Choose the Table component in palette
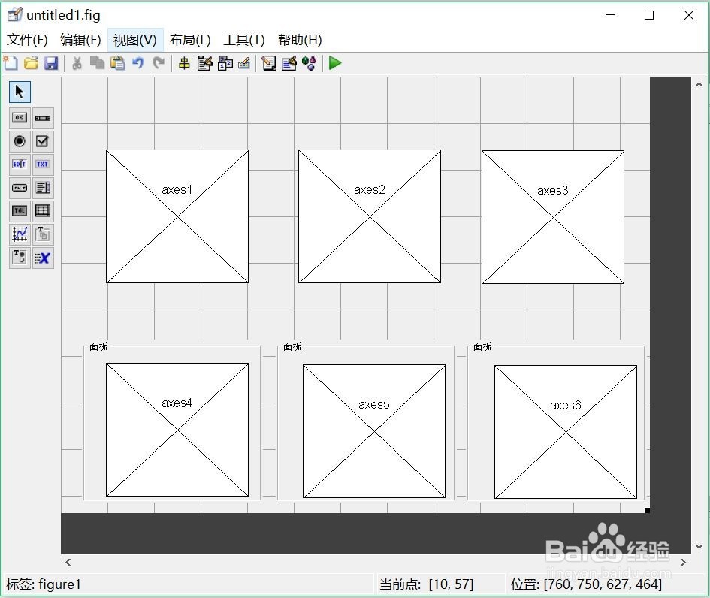 click(x=43, y=211)
